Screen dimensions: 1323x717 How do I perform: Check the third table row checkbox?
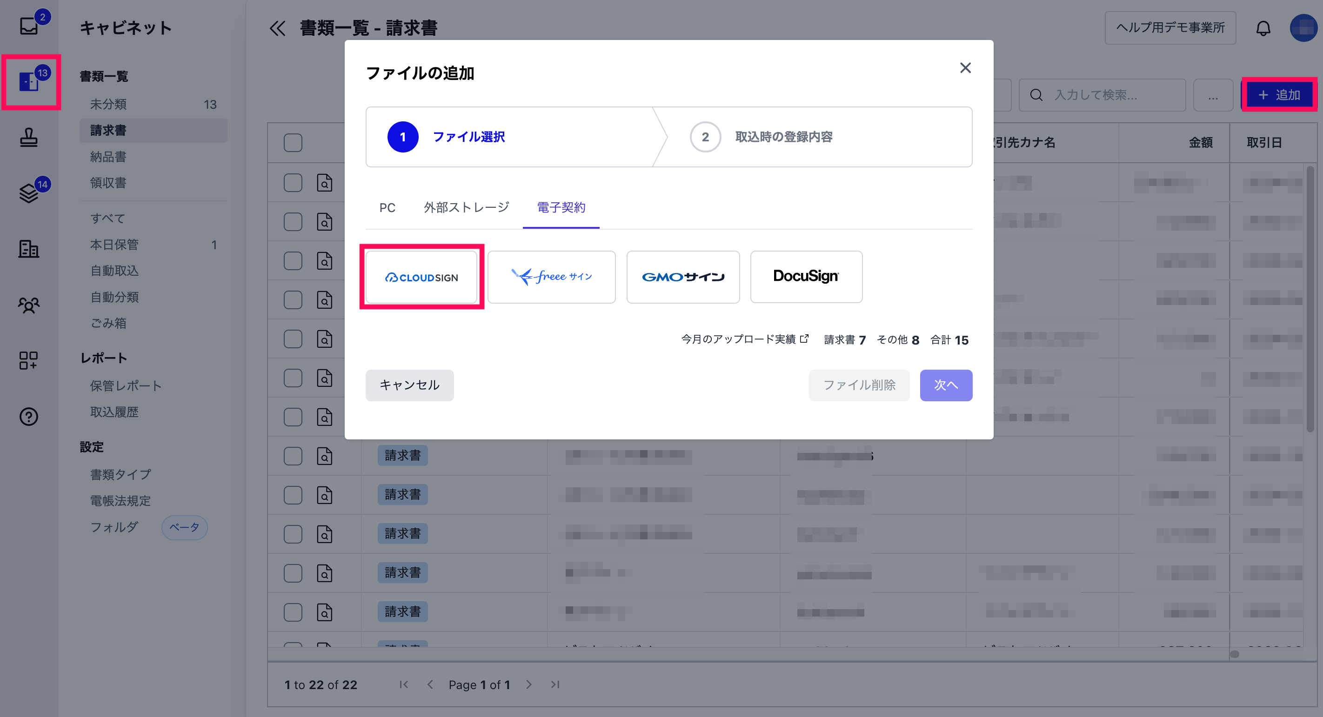point(293,261)
